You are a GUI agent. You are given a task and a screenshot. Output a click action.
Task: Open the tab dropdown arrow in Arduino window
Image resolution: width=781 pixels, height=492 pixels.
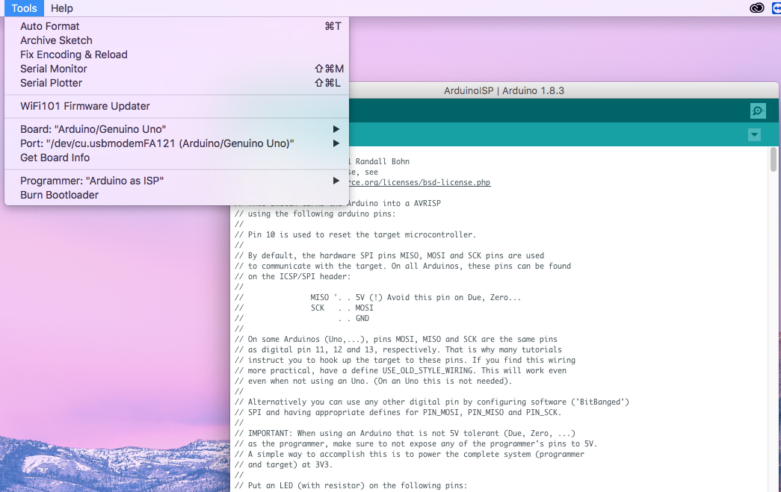click(x=754, y=135)
